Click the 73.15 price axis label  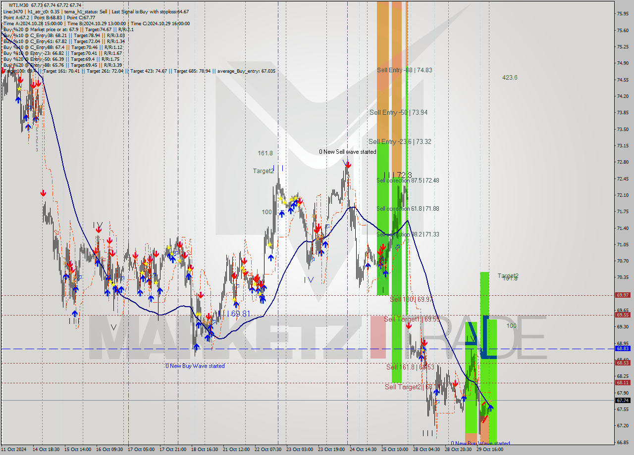coord(623,145)
